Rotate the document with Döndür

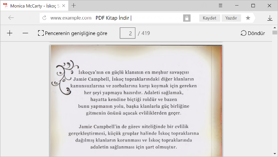(253, 33)
